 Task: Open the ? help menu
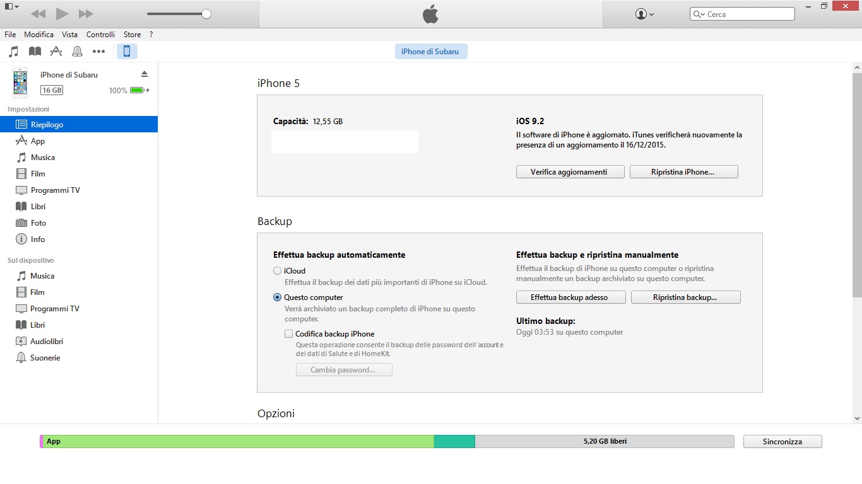pyautogui.click(x=151, y=35)
